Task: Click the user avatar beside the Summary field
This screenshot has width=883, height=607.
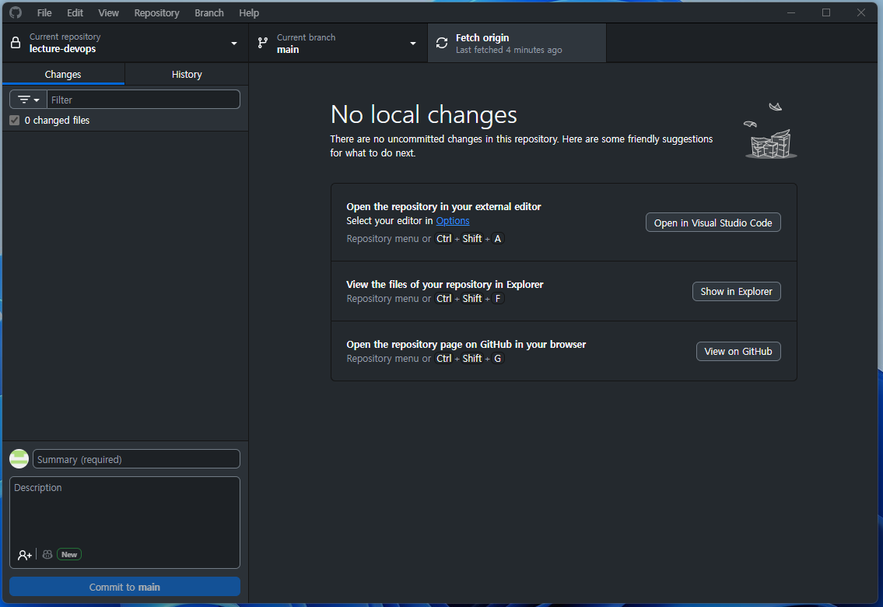Action: [19, 459]
